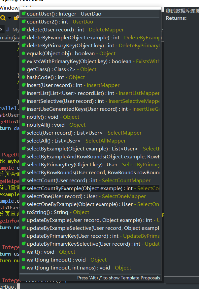The image size is (199, 289).
Task: Select selectByExample(Object example) proposal
Action: pos(89,148)
